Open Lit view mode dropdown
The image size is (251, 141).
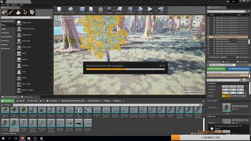(74, 17)
